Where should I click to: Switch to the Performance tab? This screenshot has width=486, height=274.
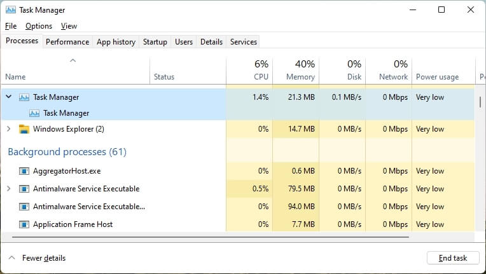tap(67, 42)
